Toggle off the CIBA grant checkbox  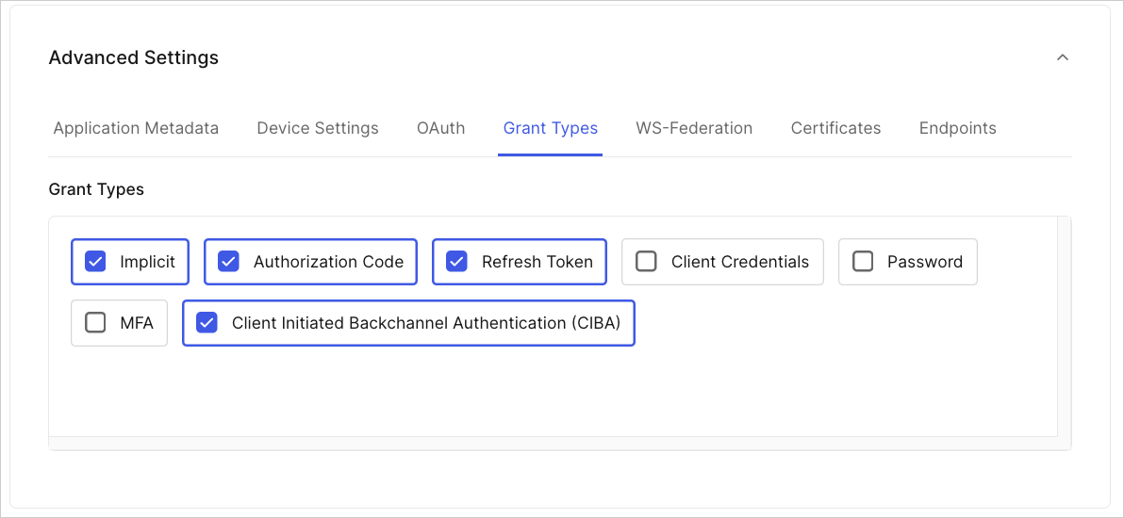[x=207, y=323]
